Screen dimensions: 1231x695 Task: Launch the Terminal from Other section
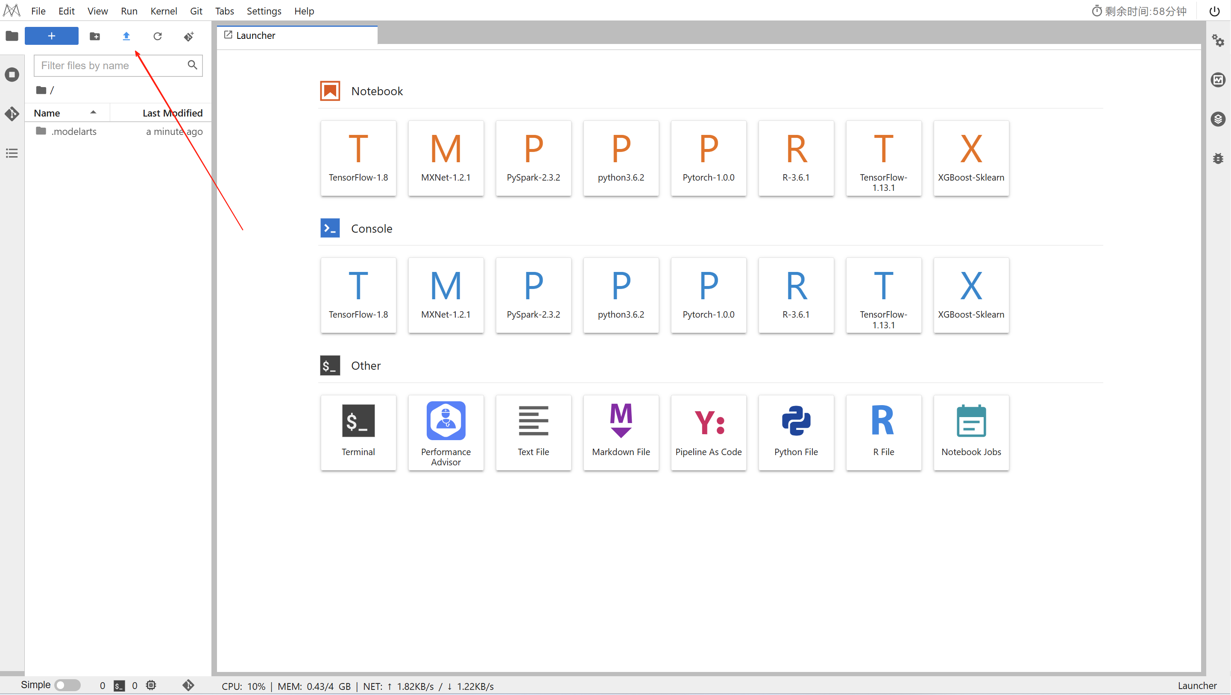pyautogui.click(x=358, y=432)
